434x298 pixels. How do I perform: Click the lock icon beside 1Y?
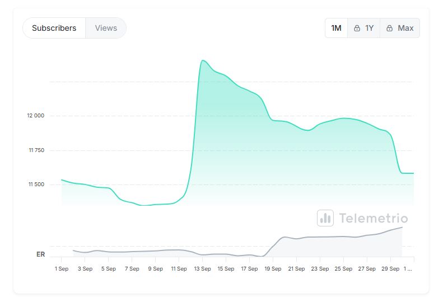[x=357, y=28]
